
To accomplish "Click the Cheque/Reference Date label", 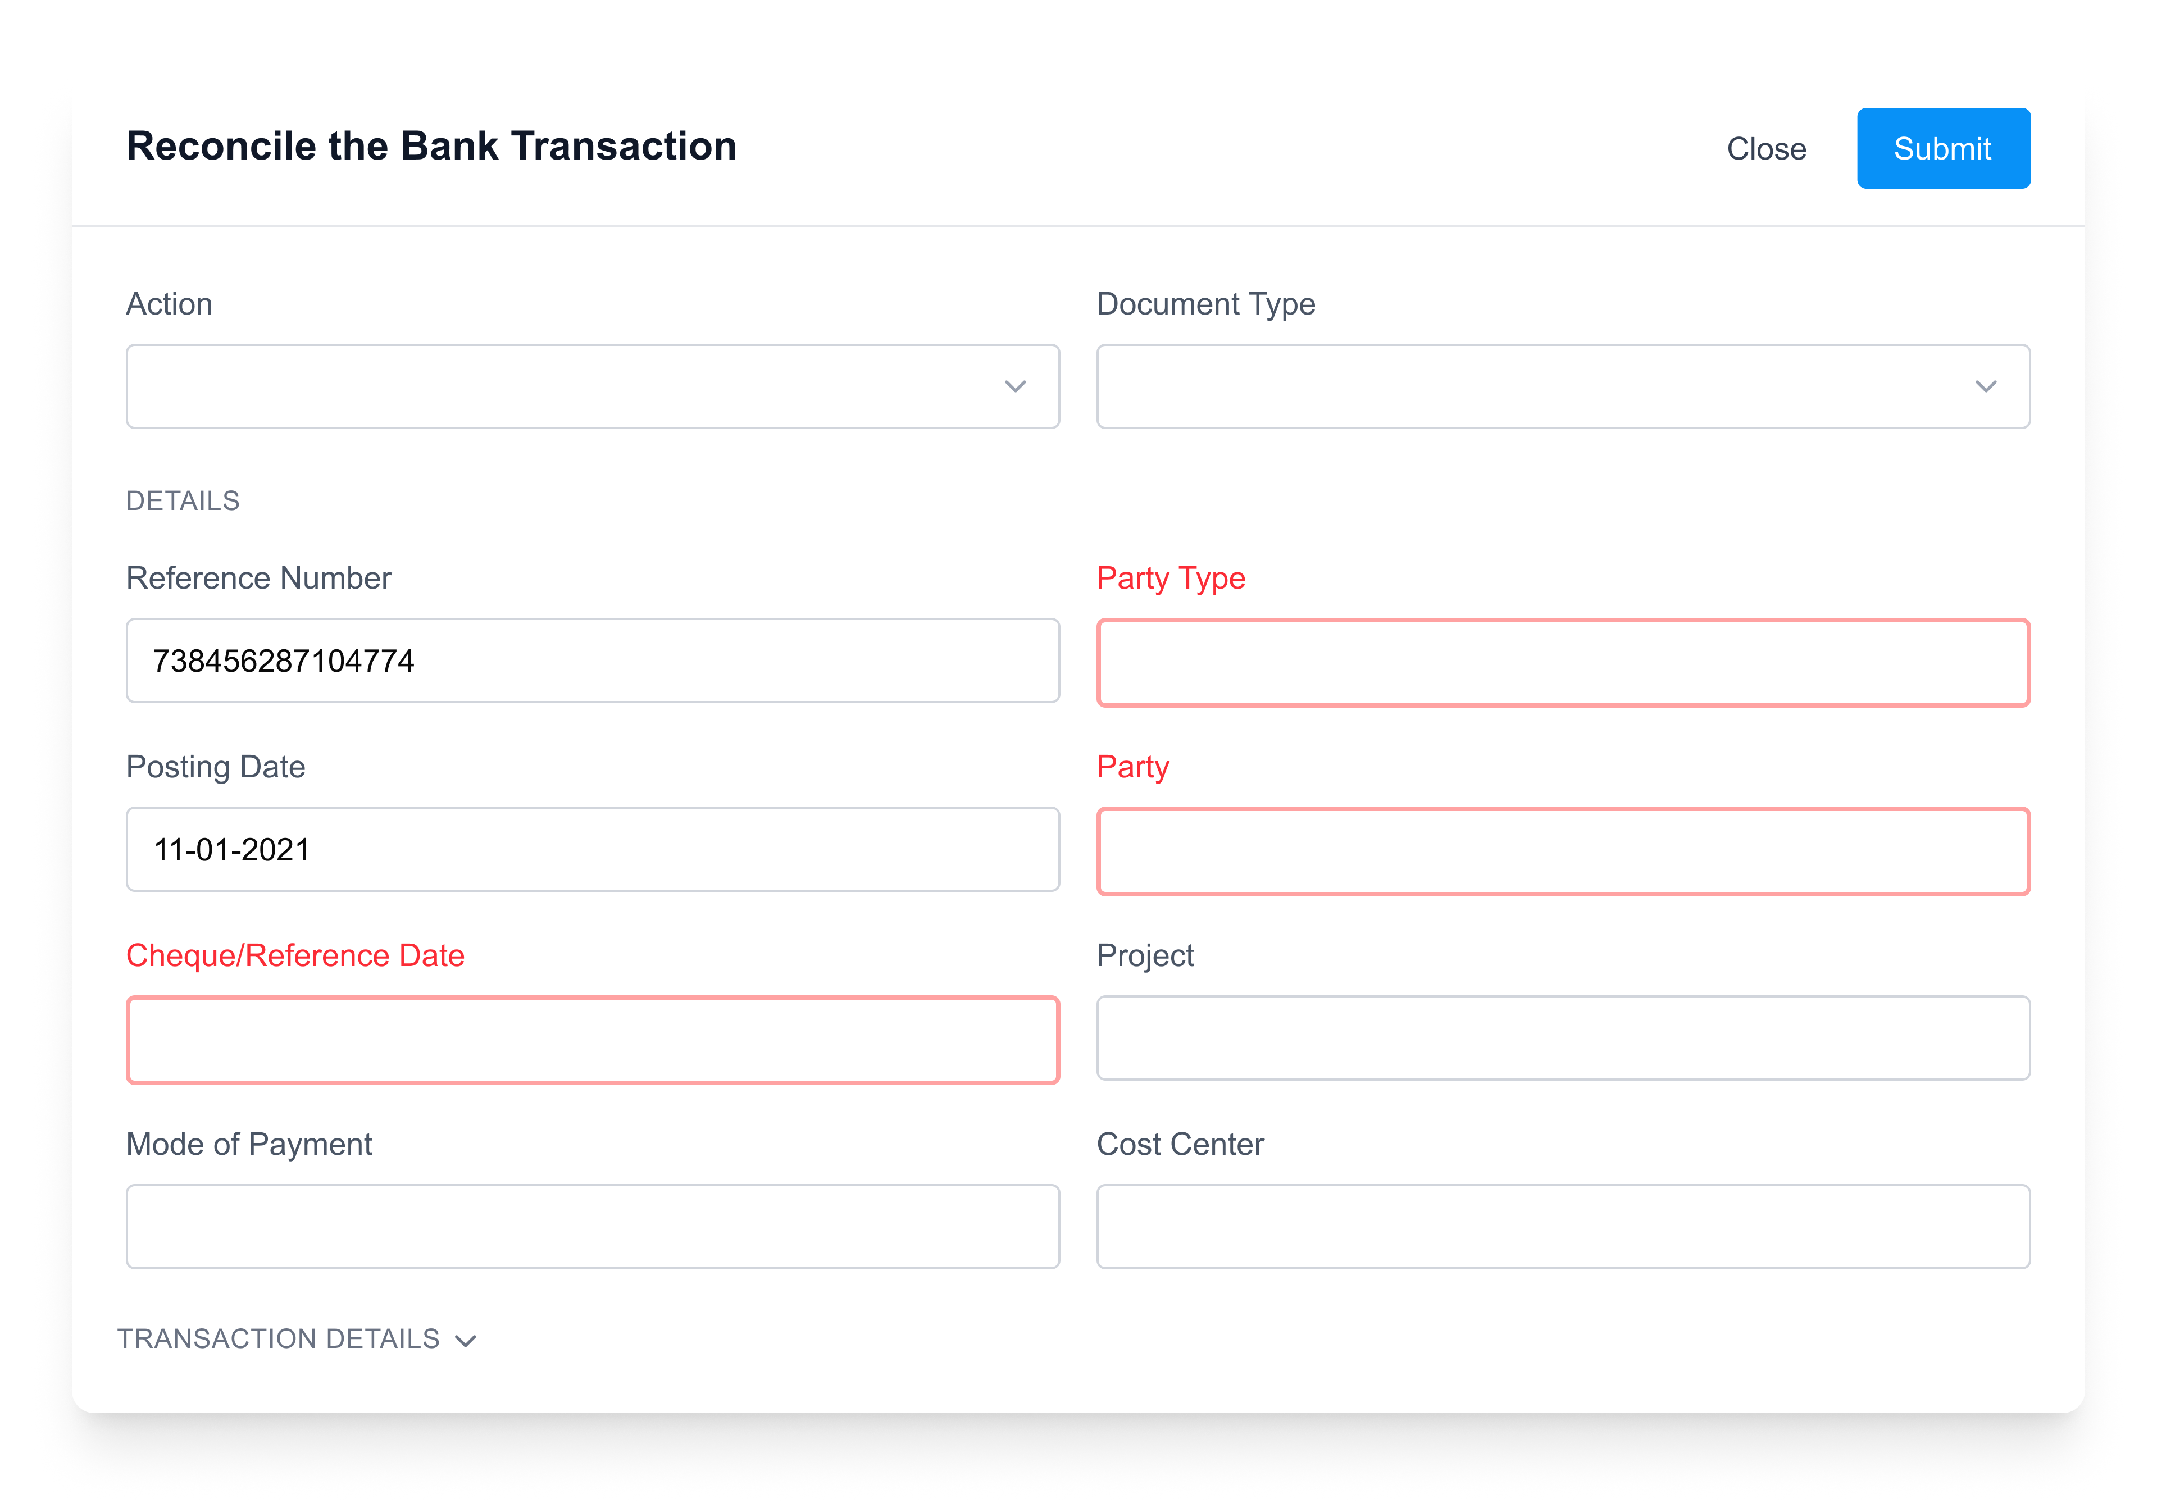I will [295, 955].
